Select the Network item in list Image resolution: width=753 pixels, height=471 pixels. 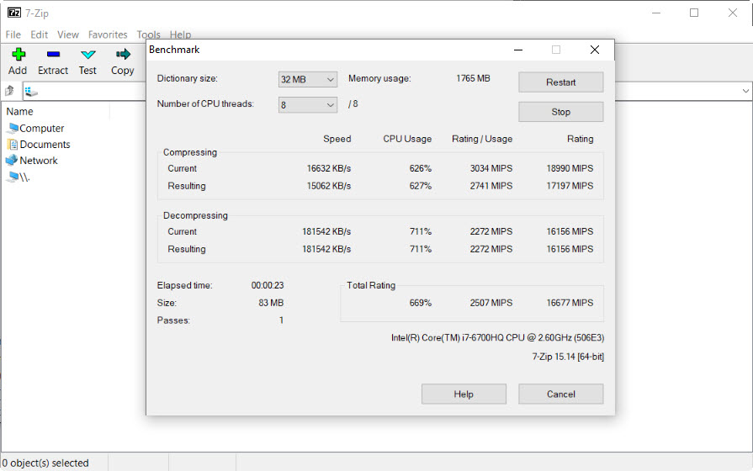(39, 161)
